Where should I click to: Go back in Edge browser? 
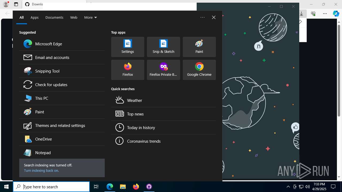7,14
